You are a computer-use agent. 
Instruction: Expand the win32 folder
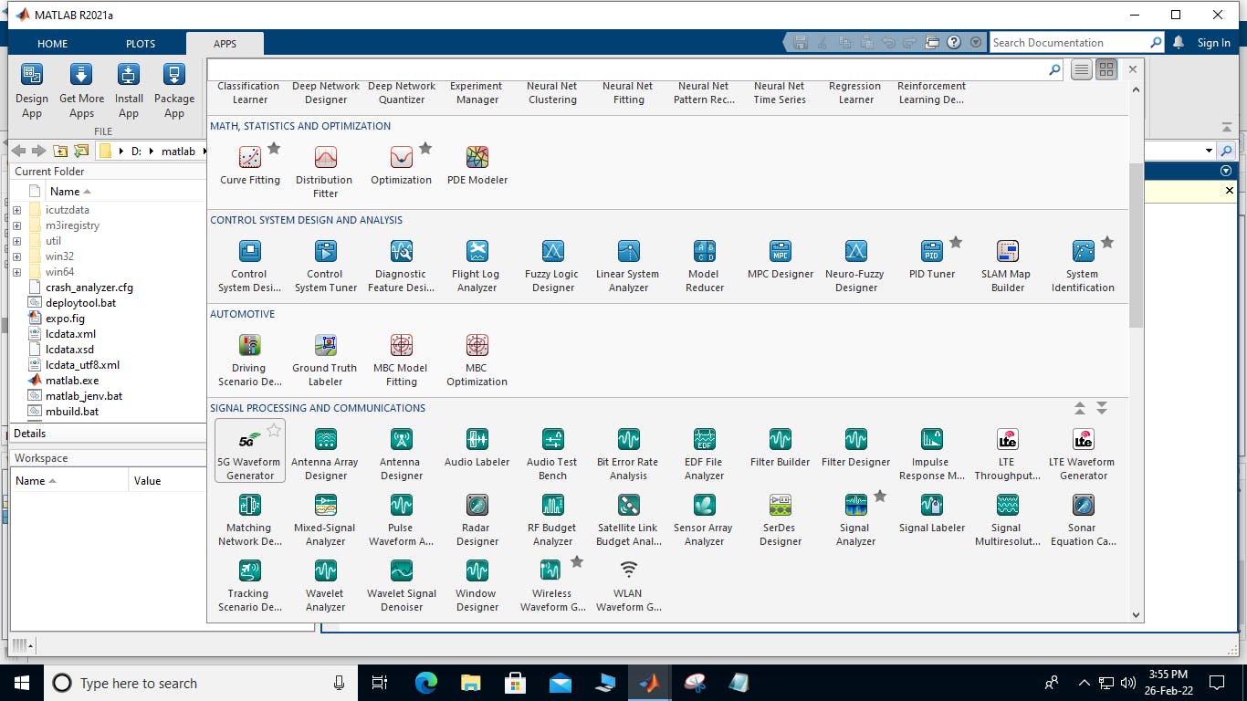click(16, 256)
